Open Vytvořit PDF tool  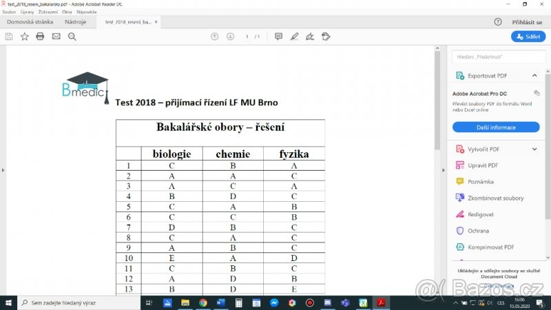tap(484, 149)
